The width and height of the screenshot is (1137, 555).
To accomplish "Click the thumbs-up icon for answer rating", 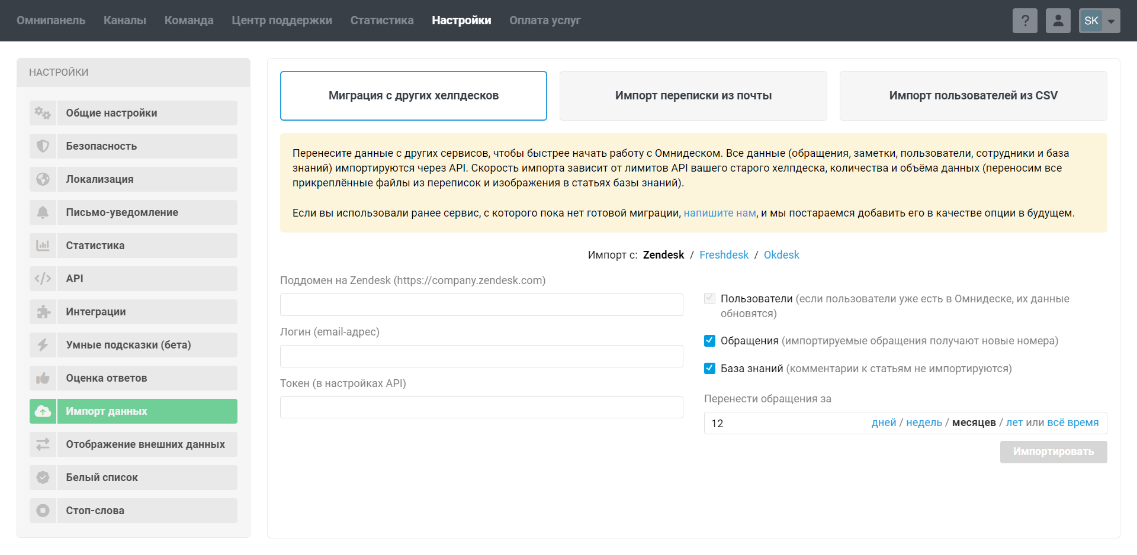I will [43, 378].
